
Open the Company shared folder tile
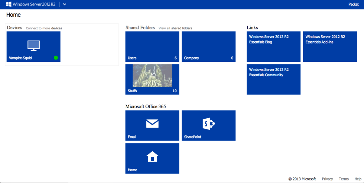208,46
